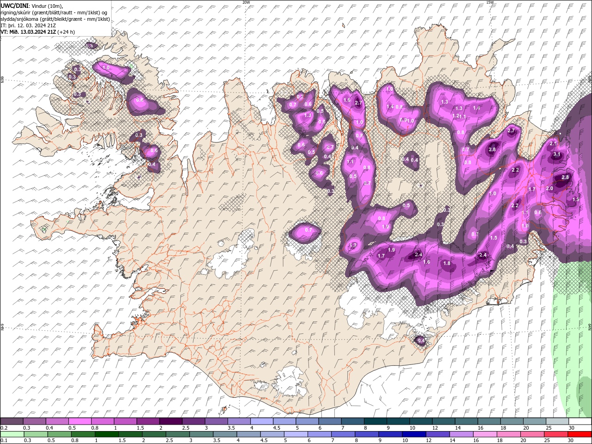Click the bright red swatch at 30 in the lower legend
Screen dimensions: 592x444
[580, 434]
